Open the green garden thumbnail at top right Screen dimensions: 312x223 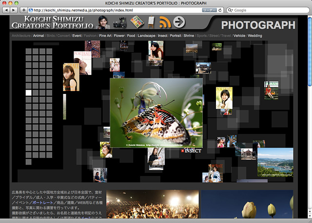coord(216,47)
